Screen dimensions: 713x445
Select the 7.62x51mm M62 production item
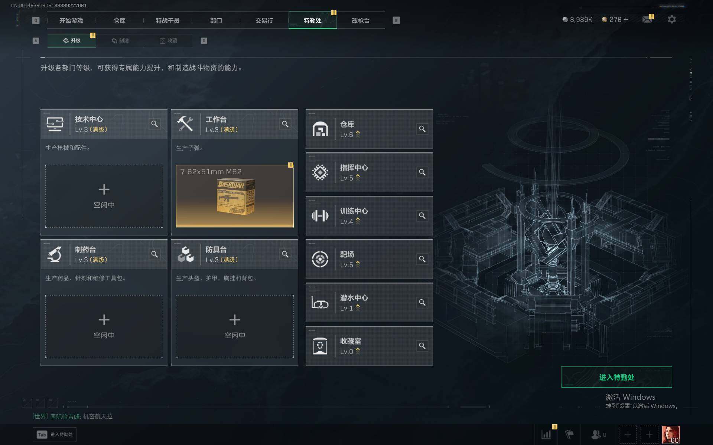coord(235,196)
